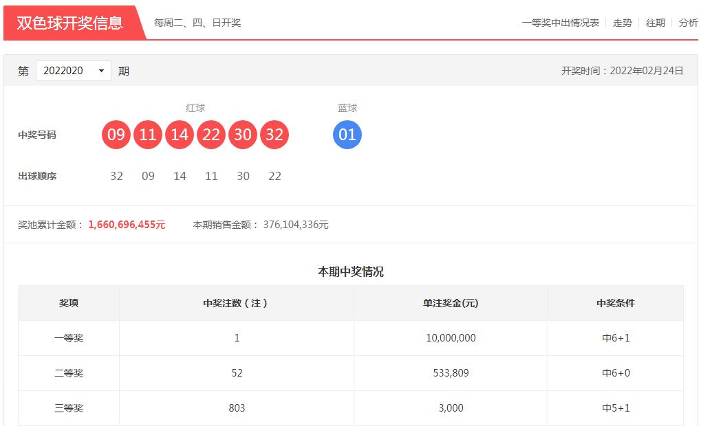Click the red ball number 11
The image size is (701, 426).
pos(148,135)
